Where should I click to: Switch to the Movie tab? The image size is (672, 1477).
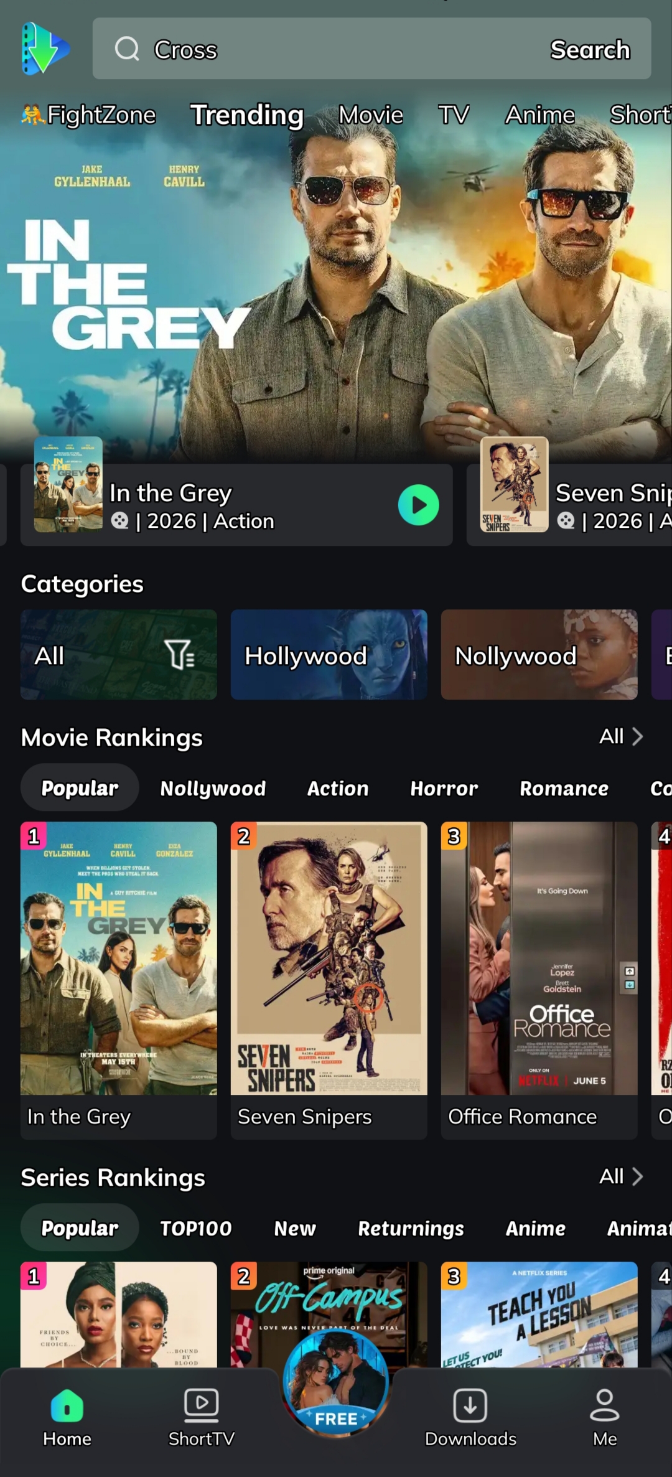pyautogui.click(x=371, y=115)
